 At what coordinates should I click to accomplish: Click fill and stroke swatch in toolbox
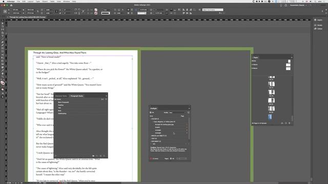pos(2,83)
